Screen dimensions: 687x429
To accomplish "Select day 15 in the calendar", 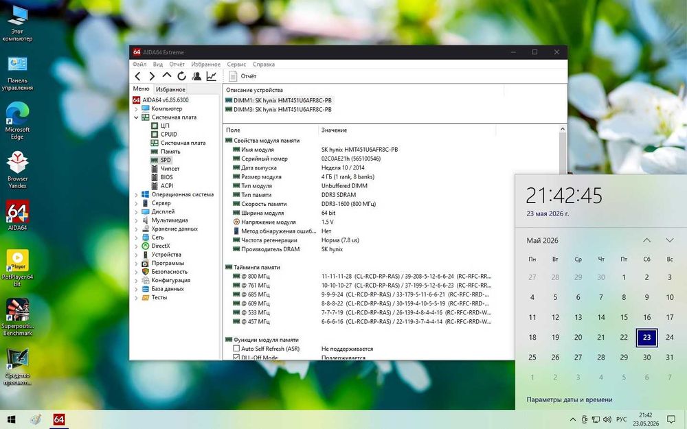I will [624, 317].
